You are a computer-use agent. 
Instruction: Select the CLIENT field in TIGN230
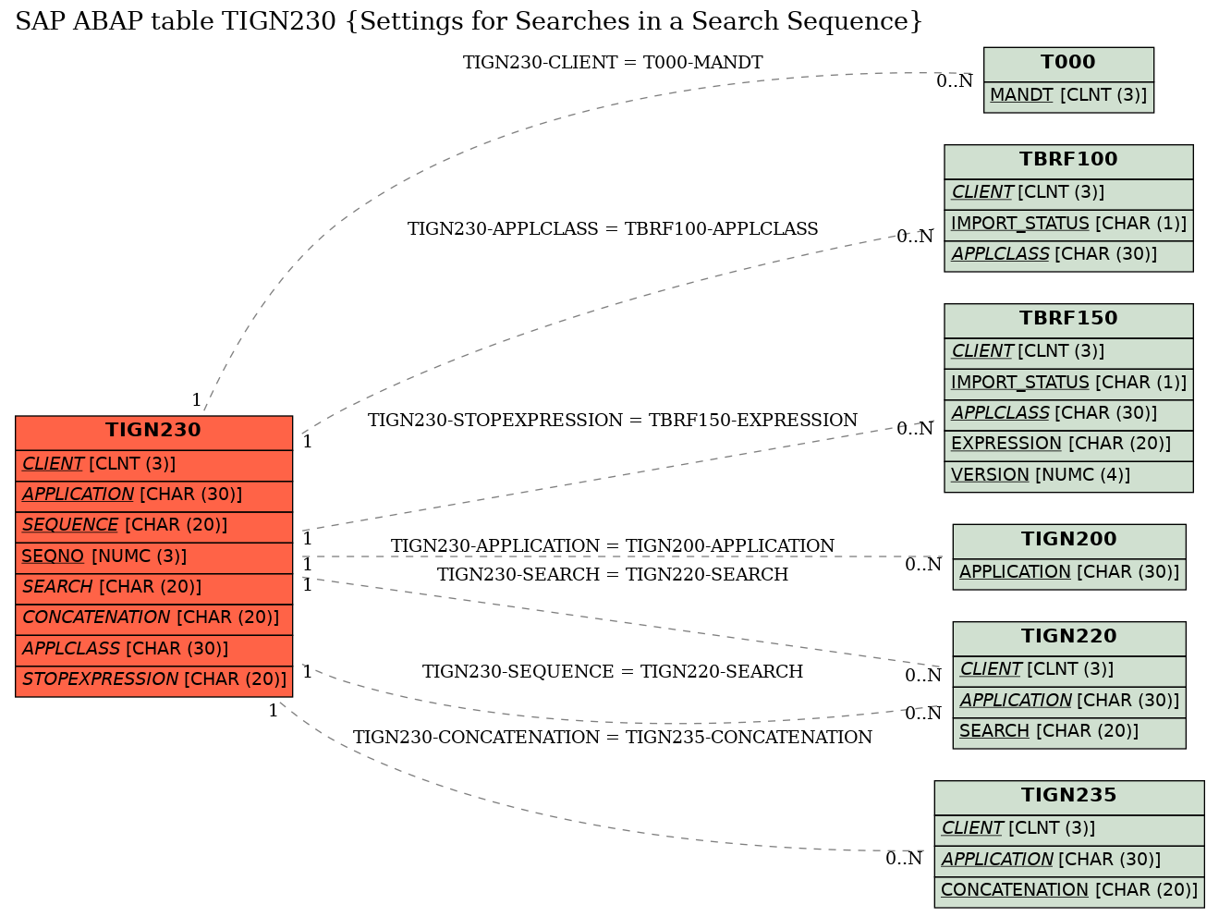click(x=153, y=464)
